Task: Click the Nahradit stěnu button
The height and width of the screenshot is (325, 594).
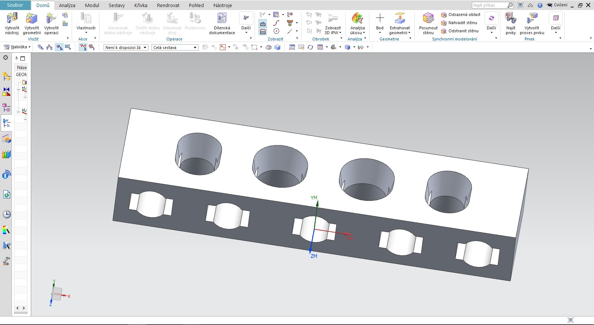Action: pyautogui.click(x=459, y=23)
